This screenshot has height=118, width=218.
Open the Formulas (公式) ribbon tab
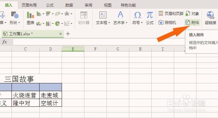tap(50, 5)
